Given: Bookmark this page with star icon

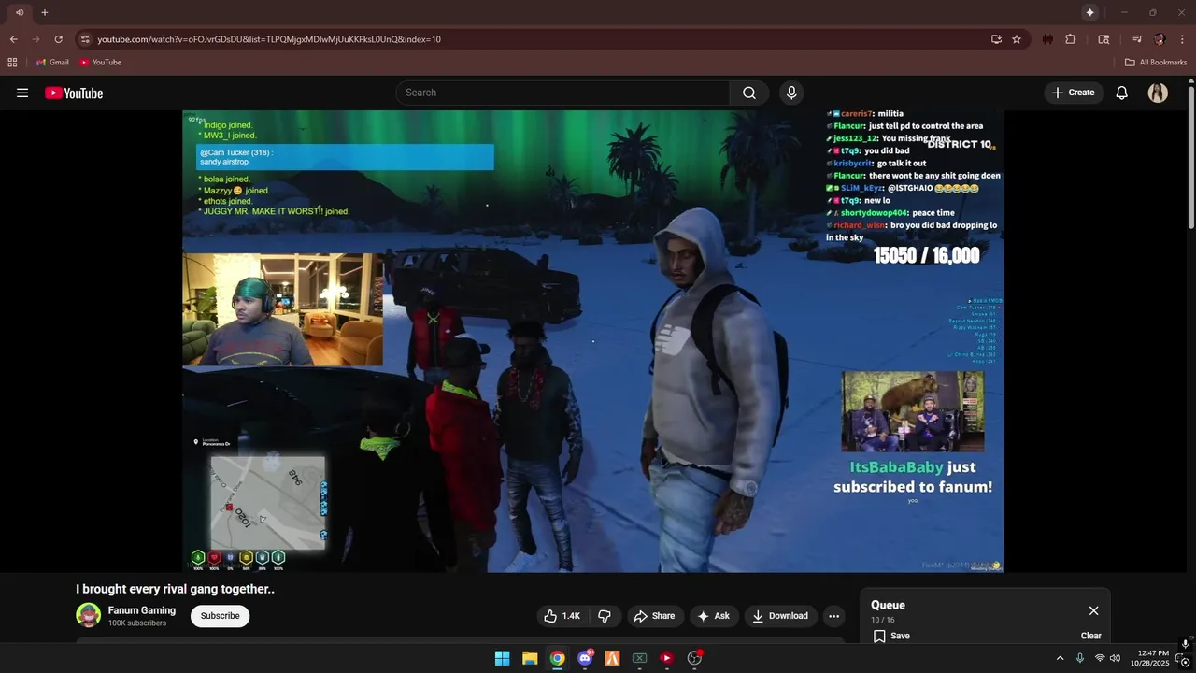Looking at the screenshot, I should point(1017,39).
